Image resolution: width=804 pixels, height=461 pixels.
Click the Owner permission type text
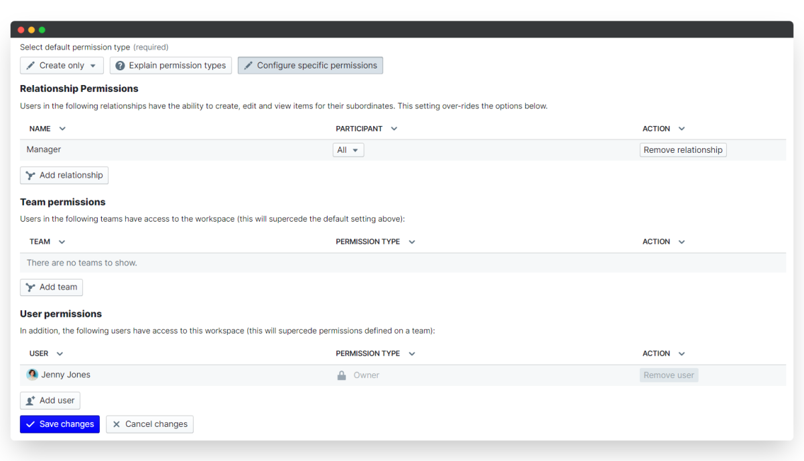pos(366,375)
